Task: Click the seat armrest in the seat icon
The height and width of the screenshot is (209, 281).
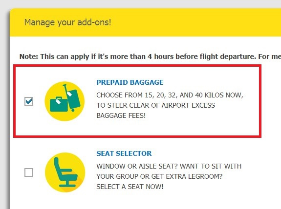Action: coord(65,171)
